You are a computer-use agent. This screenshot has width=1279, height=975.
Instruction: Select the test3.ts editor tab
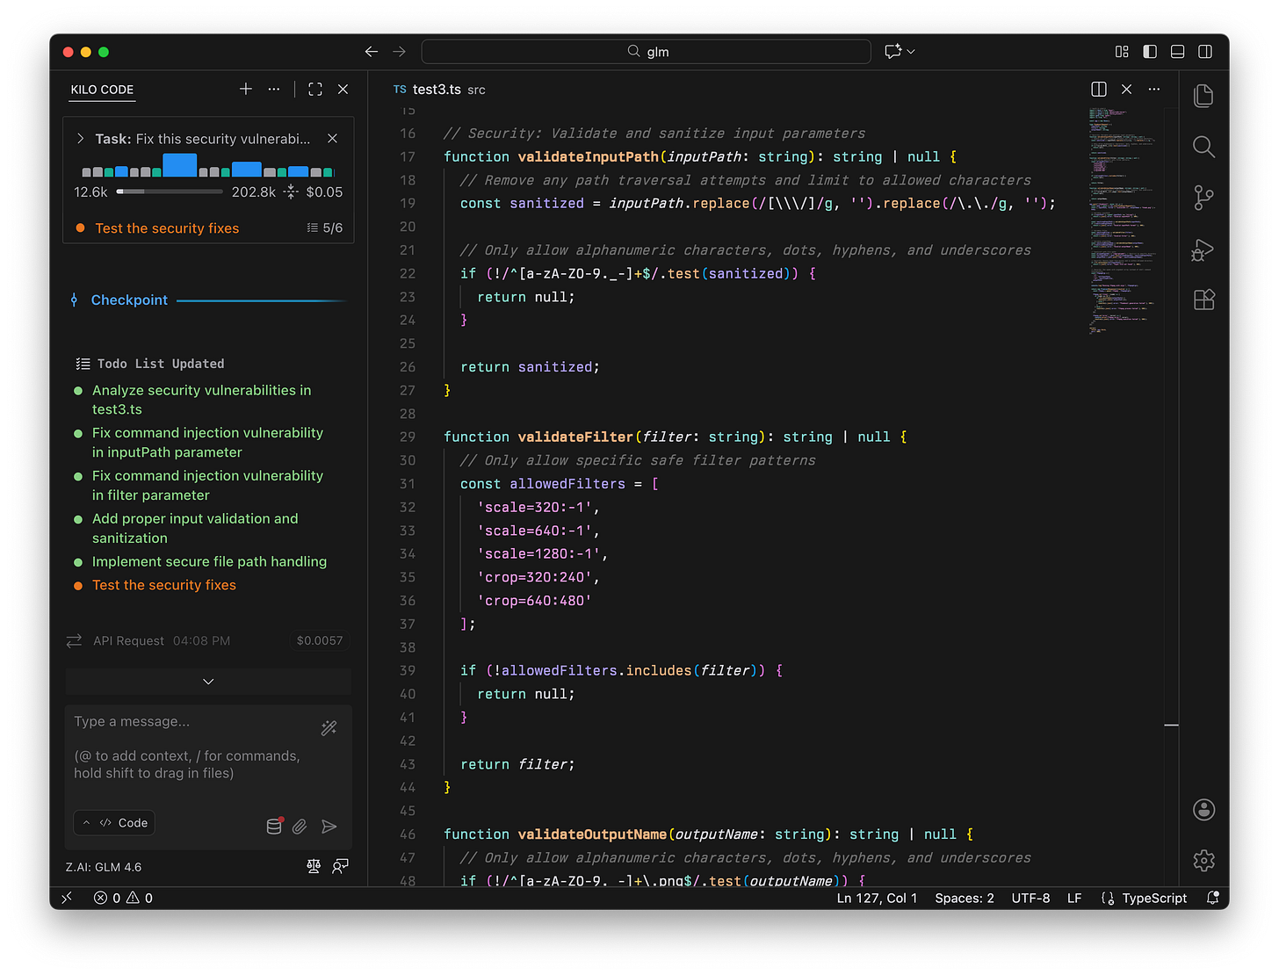click(x=437, y=90)
